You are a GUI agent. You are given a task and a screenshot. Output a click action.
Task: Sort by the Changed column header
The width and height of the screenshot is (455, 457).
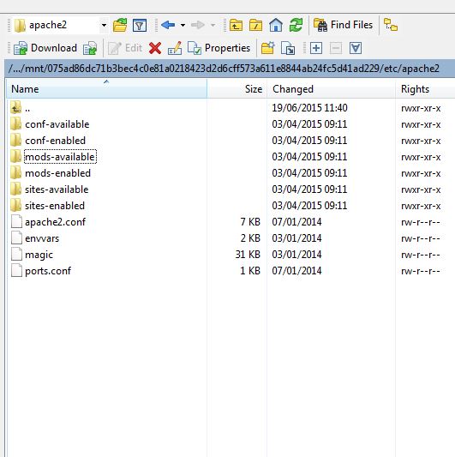point(331,89)
